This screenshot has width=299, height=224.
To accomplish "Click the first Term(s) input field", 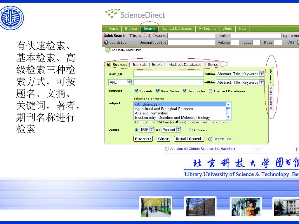I will point(168,74).
